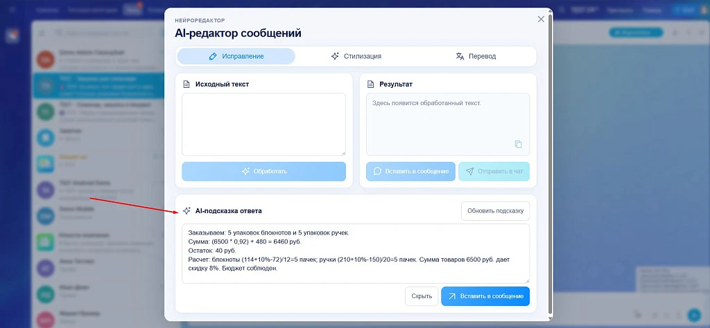
Task: Click the document icon beside Исходный текст
Action: (186, 84)
